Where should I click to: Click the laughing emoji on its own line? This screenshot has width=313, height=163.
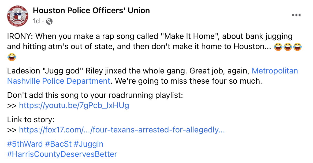pyautogui.click(x=12, y=57)
